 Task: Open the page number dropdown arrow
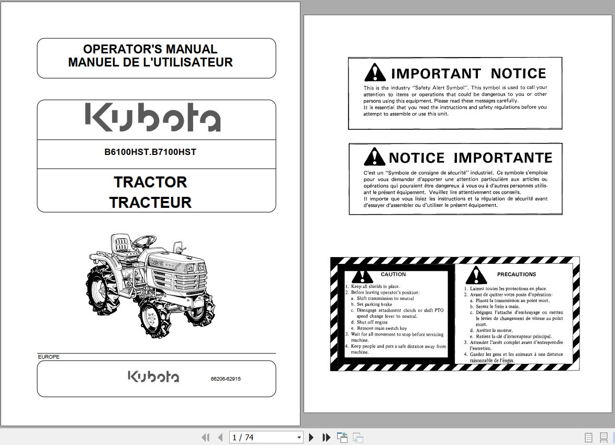pos(299,437)
